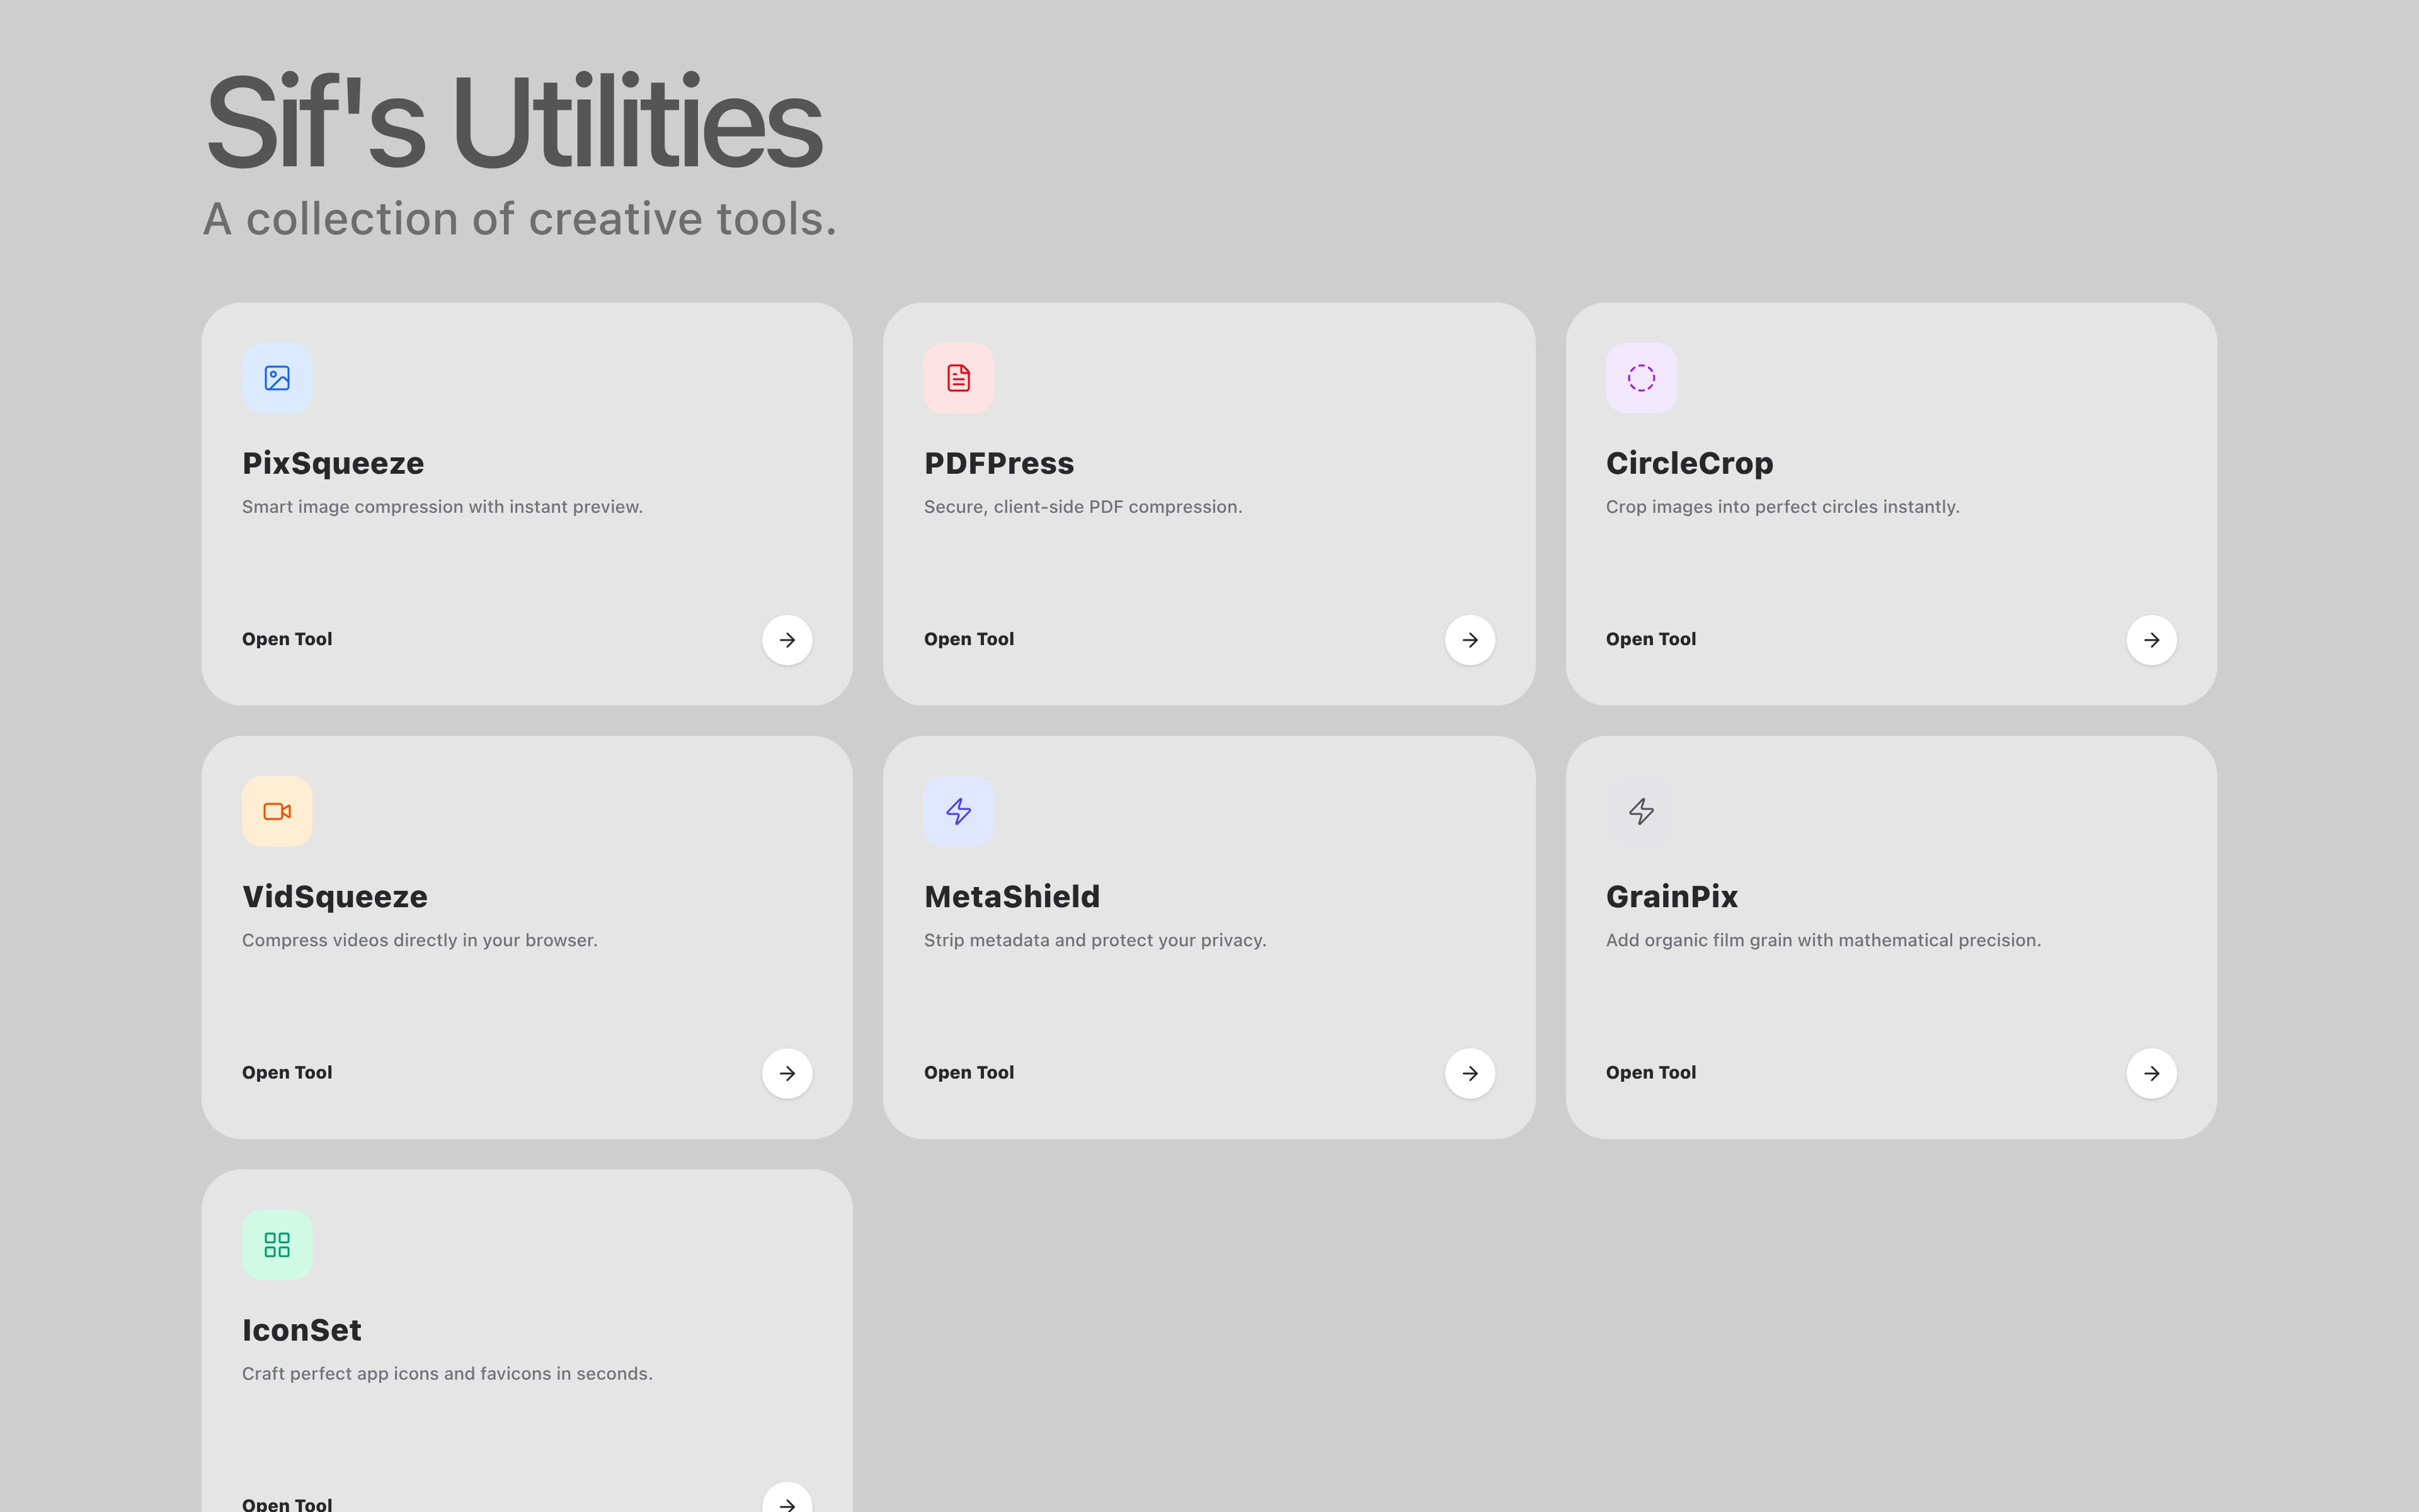
Task: Click the green grid icon on IconSet
Action: (277, 1244)
